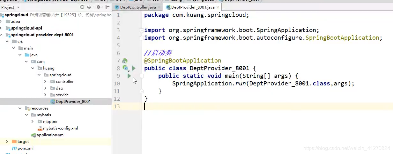This screenshot has width=393, height=154.
Task: Fold the main method at line 9
Action: click(142, 76)
